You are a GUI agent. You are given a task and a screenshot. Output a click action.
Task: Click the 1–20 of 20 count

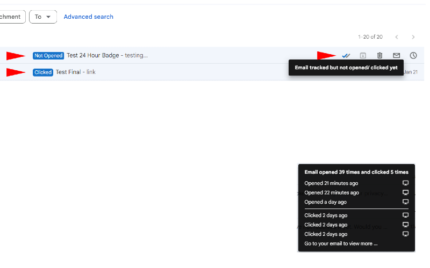(370, 37)
